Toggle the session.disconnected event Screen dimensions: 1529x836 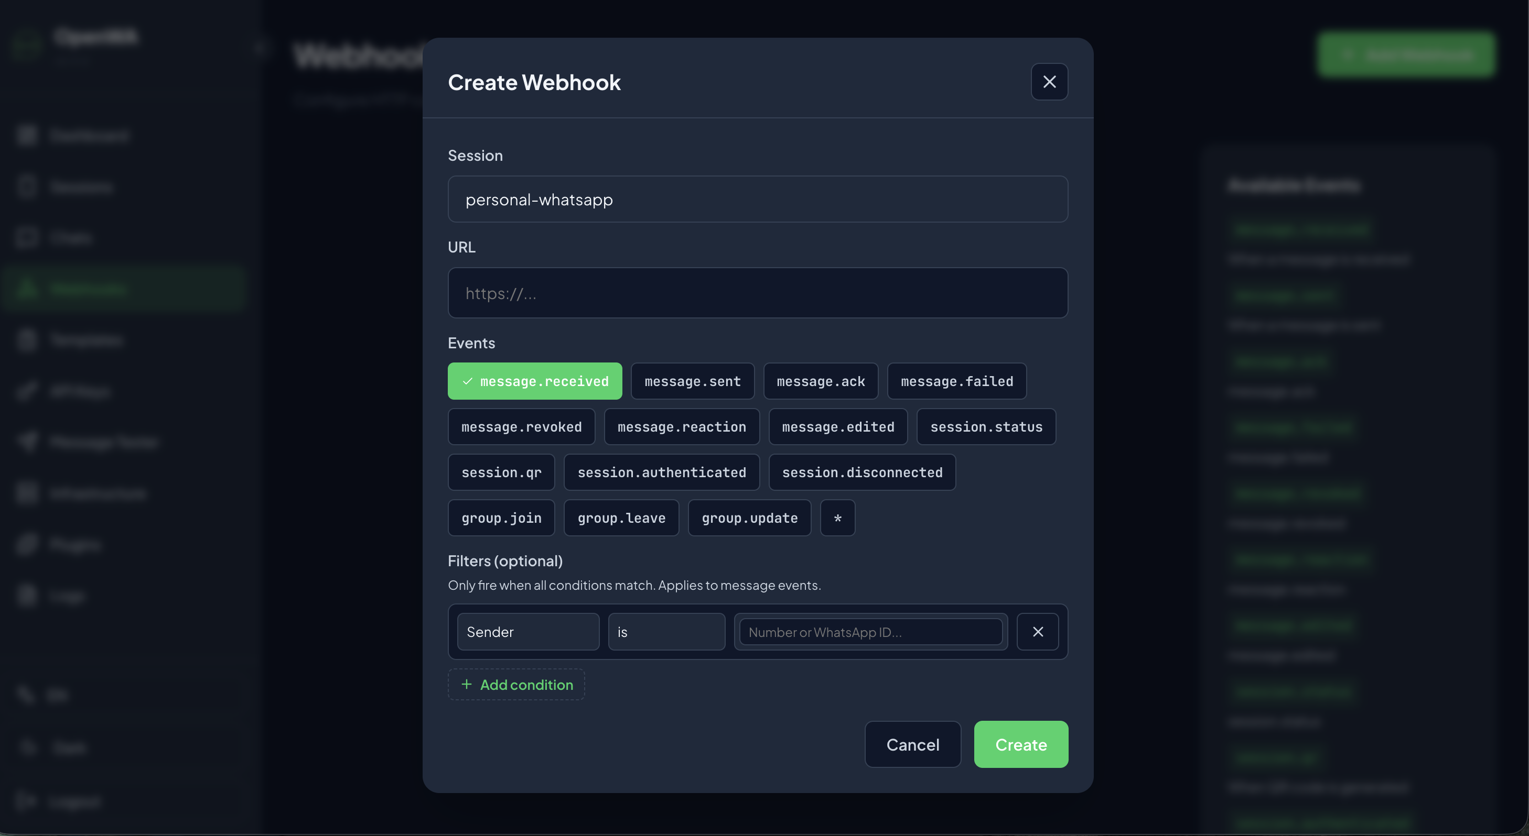coord(862,472)
